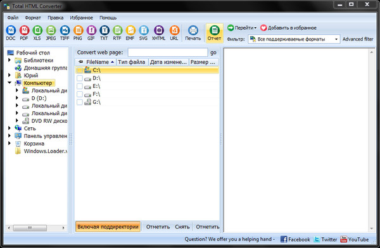Select SVG conversion icon
The height and width of the screenshot is (248, 380).
coord(144,31)
